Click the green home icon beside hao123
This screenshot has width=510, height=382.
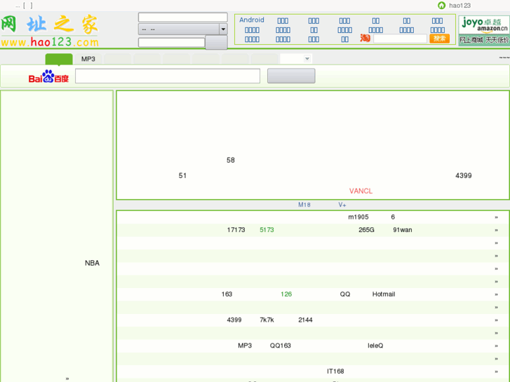pyautogui.click(x=441, y=5)
